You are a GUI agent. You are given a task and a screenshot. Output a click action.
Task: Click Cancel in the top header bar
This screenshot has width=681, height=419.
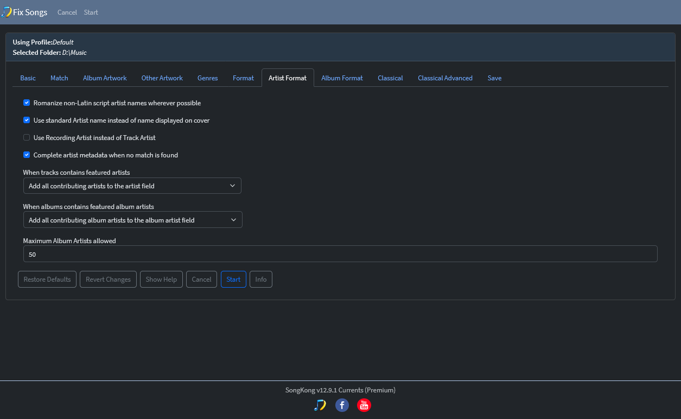67,12
